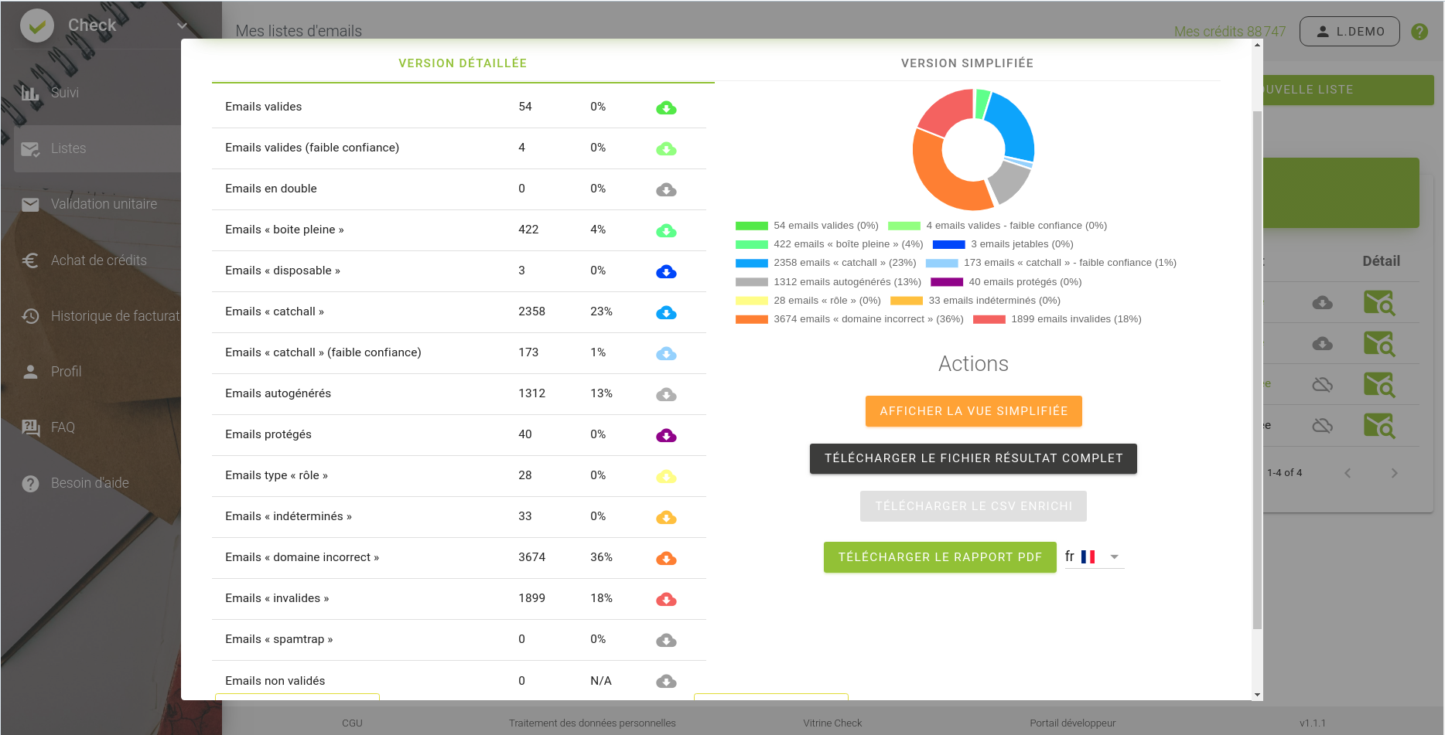Open Historique de facturation history icon
The width and height of the screenshot is (1445, 735).
pos(31,316)
